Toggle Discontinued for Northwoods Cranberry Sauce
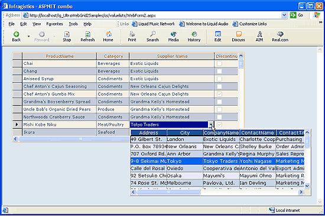 click(219, 117)
